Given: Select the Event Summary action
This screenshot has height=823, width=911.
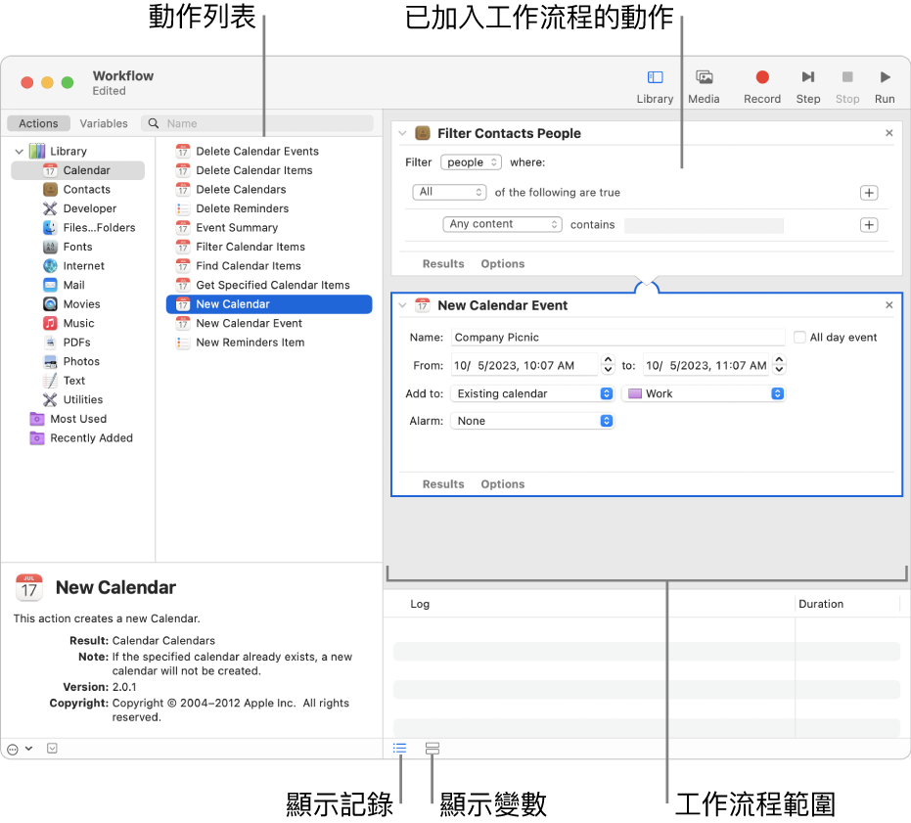Looking at the screenshot, I should (227, 228).
